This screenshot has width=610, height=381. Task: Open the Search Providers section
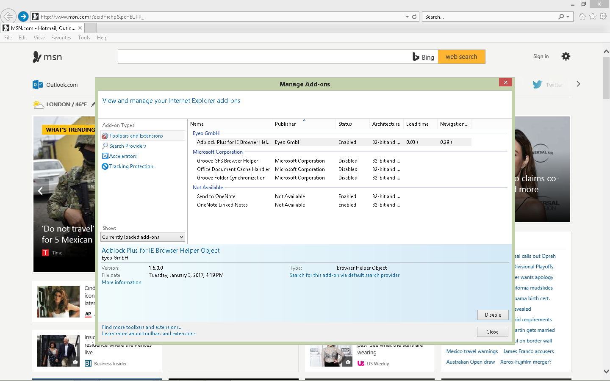(128, 146)
